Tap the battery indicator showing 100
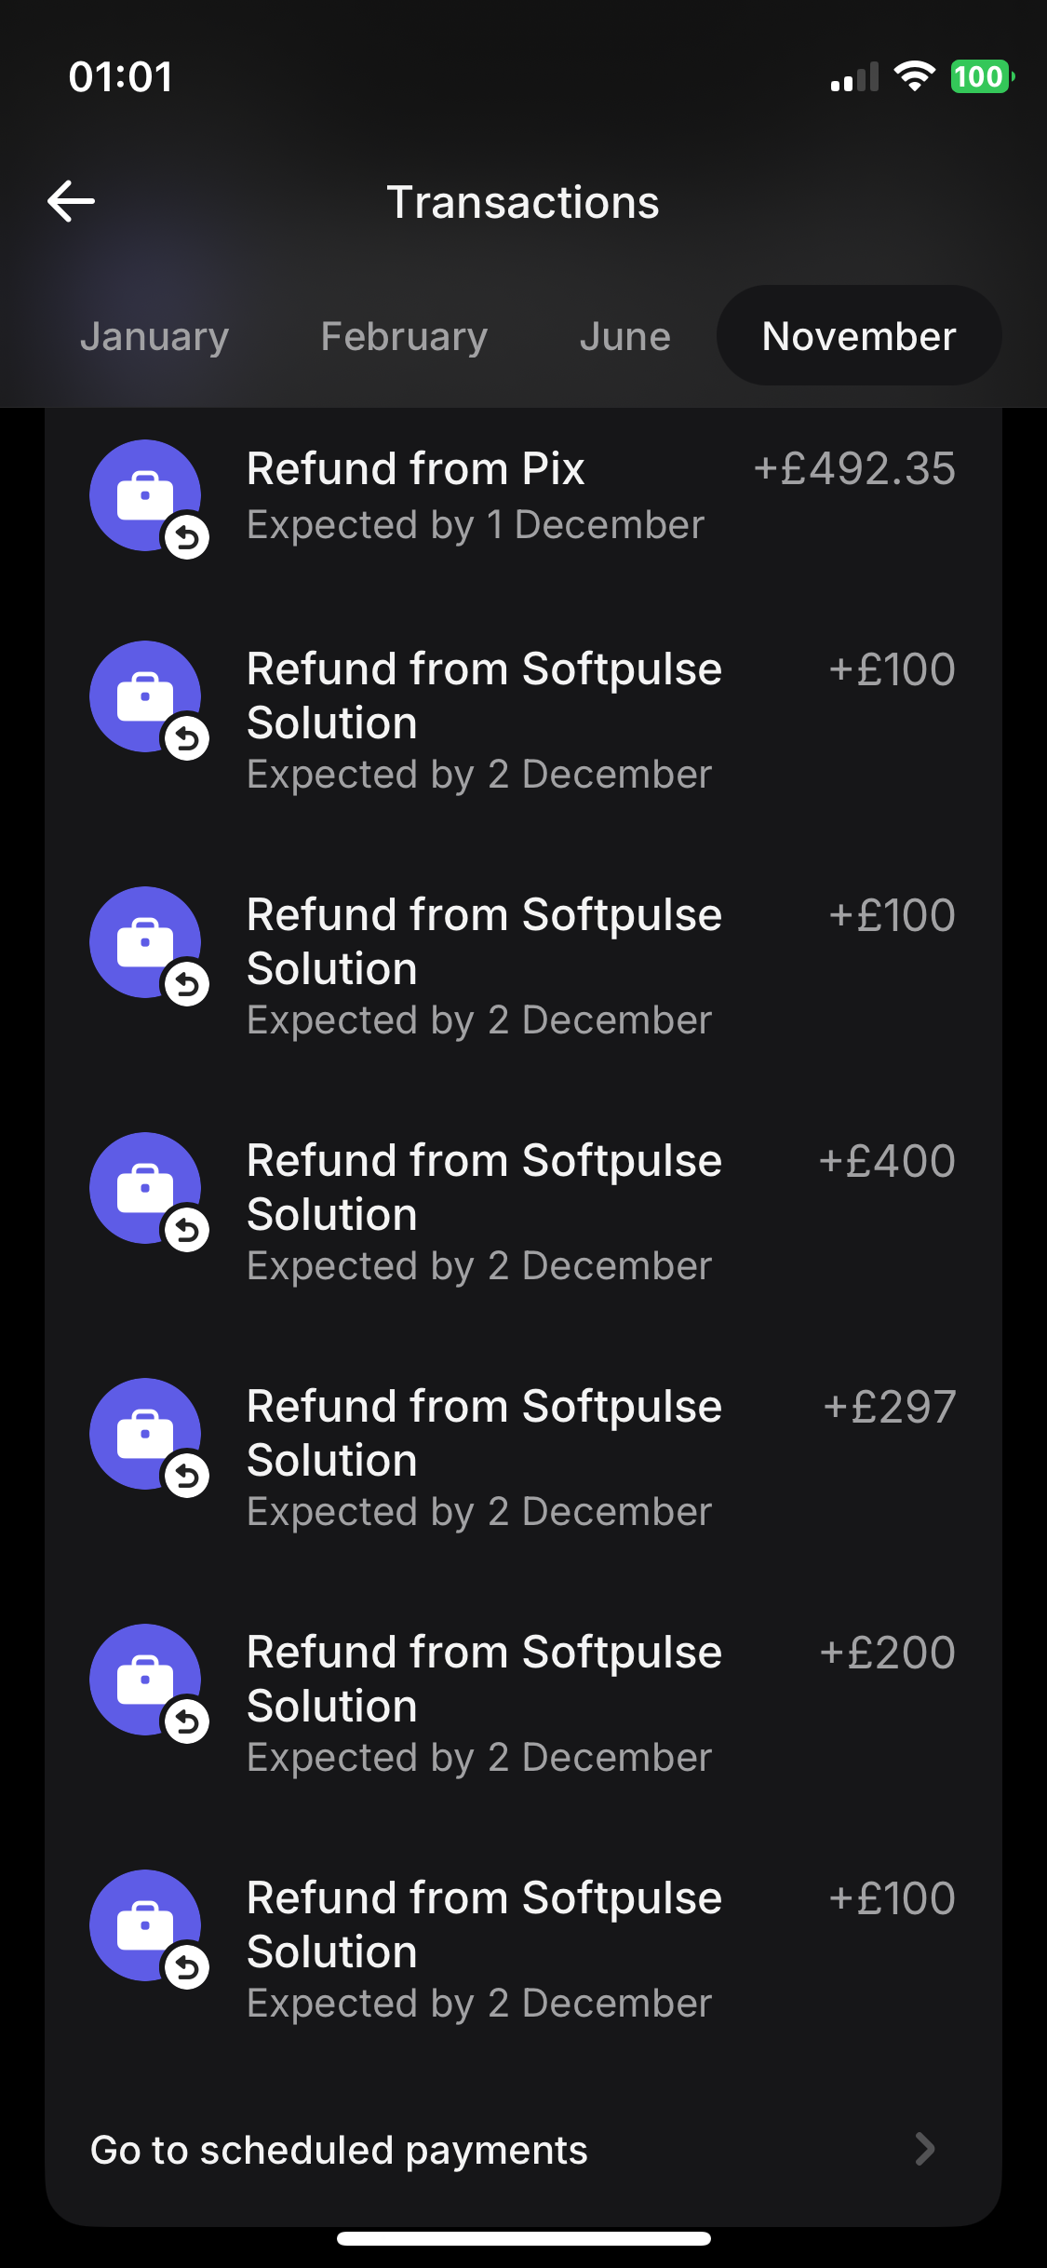This screenshot has width=1047, height=2268. coord(981,76)
